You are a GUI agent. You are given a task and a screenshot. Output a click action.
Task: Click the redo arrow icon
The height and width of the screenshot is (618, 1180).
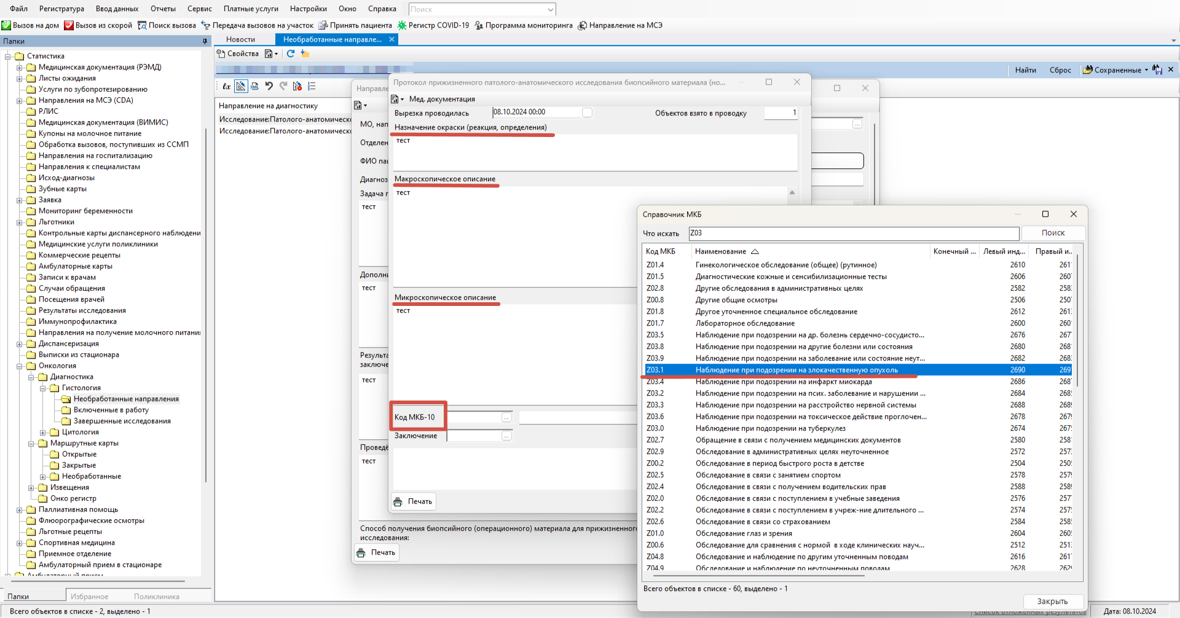point(283,86)
